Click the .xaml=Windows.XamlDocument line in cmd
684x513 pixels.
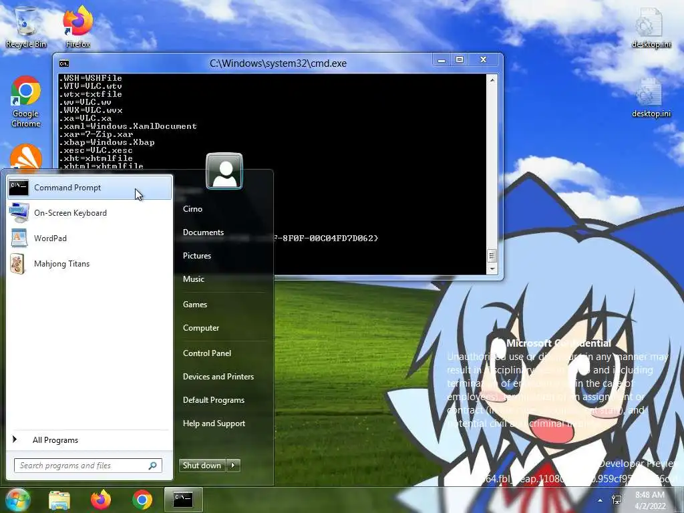click(x=128, y=126)
